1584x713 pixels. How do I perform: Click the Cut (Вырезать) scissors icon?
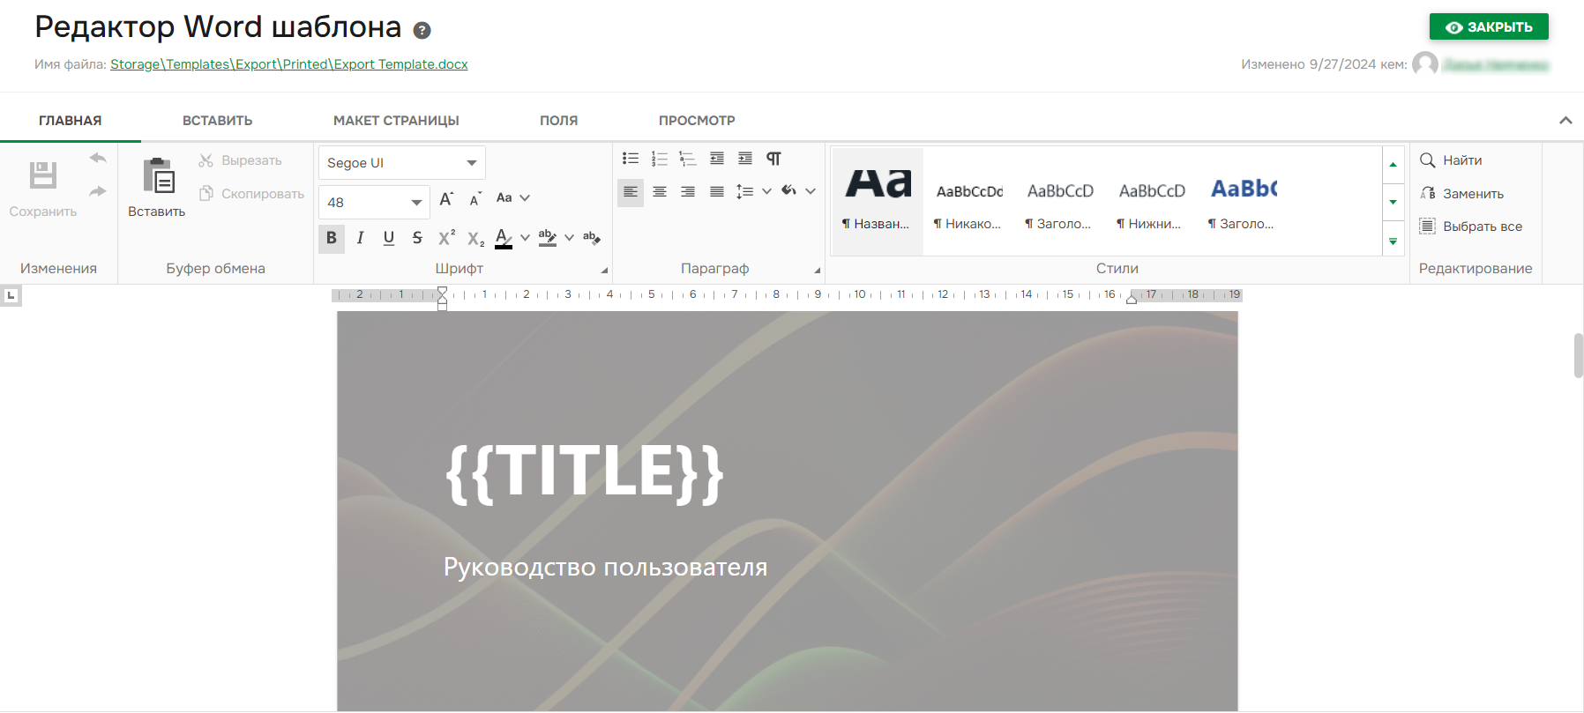point(205,160)
